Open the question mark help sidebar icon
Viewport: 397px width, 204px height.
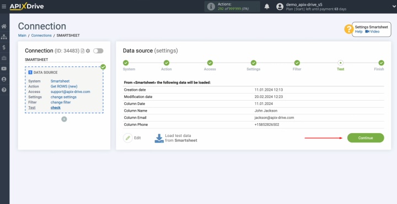[x=4, y=90]
